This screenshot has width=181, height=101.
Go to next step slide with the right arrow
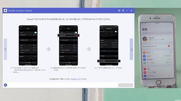131,49
